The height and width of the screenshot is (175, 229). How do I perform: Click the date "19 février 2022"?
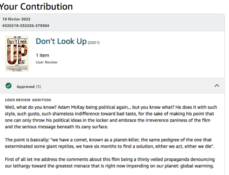[16, 19]
